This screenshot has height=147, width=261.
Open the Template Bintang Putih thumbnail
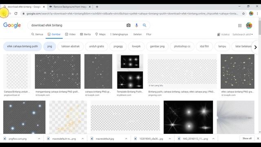tap(130, 71)
